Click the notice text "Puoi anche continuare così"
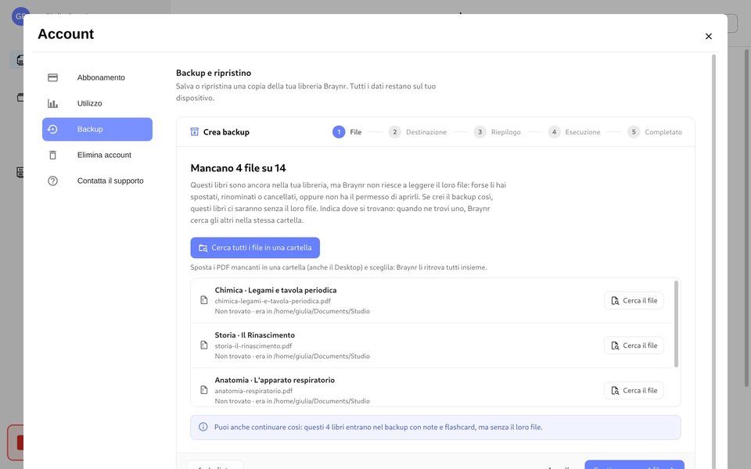This screenshot has width=751, height=469. tap(257, 428)
